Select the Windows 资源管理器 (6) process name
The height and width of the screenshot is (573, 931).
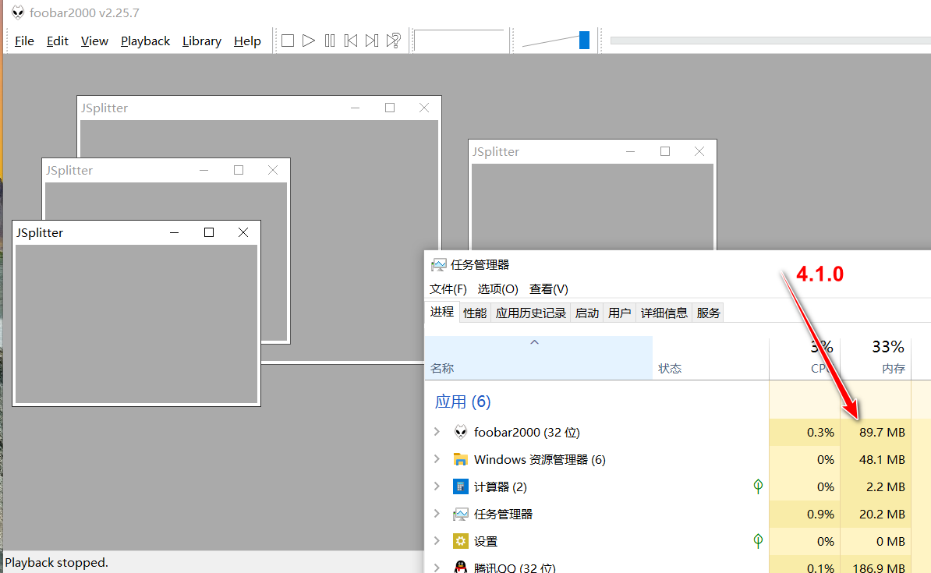click(x=540, y=460)
